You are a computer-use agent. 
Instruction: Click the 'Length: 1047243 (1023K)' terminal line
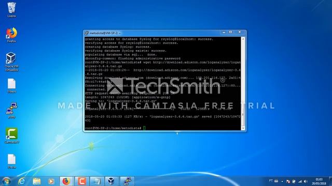tap(128, 97)
